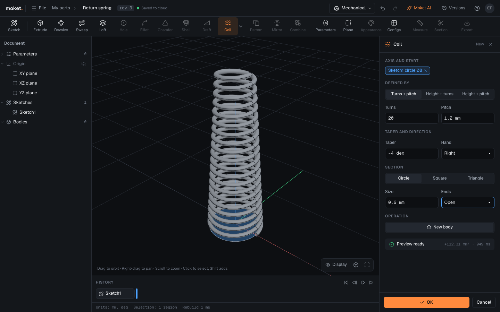Toggle fullscreen viewport icon
Viewport: 500px width, 312px height.
(367, 265)
